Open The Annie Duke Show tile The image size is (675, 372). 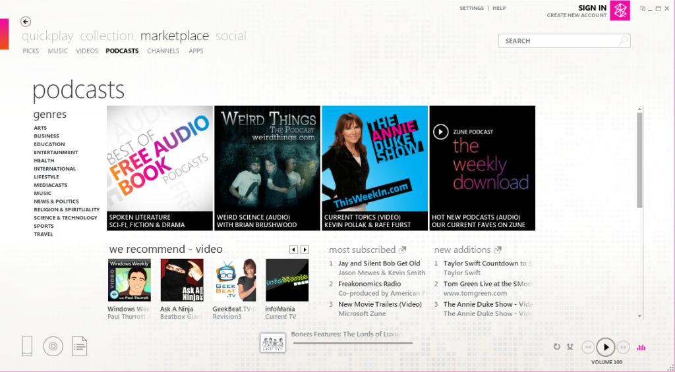[x=375, y=168]
